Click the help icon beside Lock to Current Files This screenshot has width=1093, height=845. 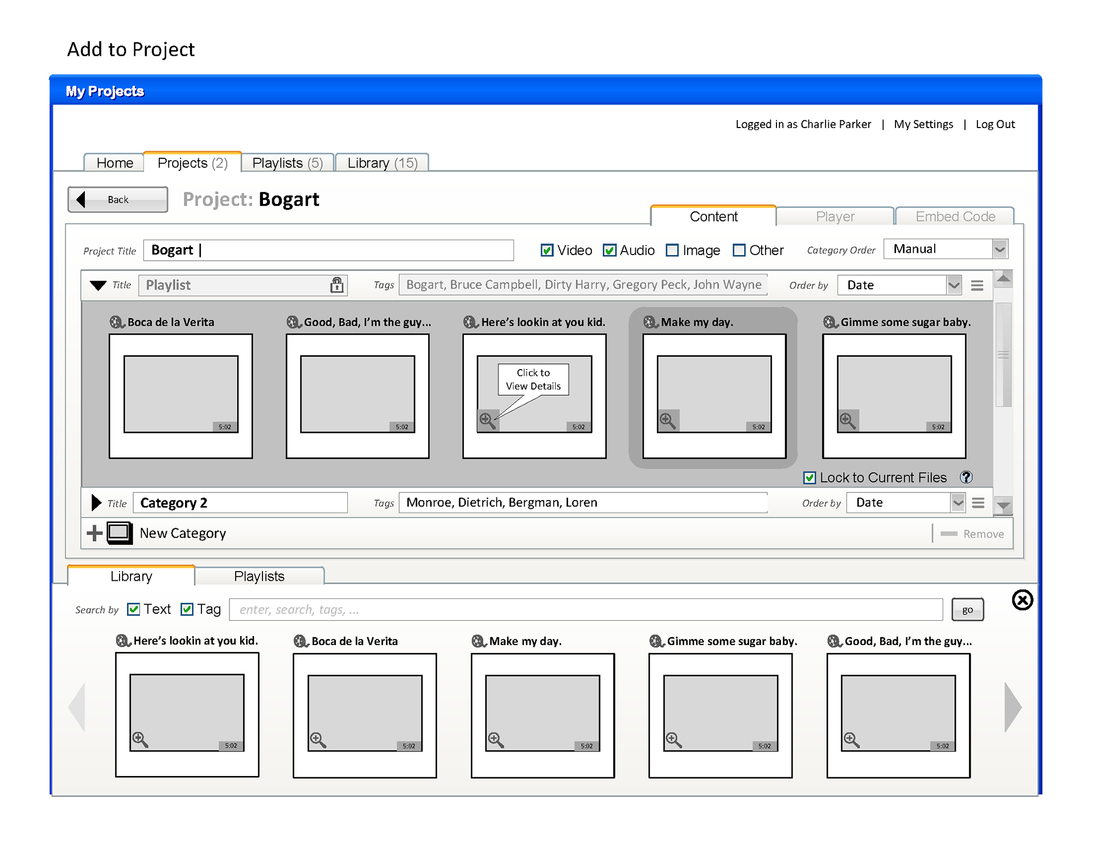coord(966,477)
